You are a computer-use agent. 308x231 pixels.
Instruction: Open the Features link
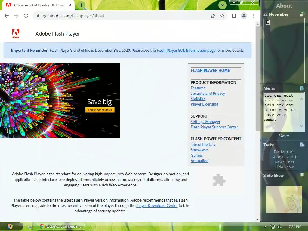click(198, 88)
